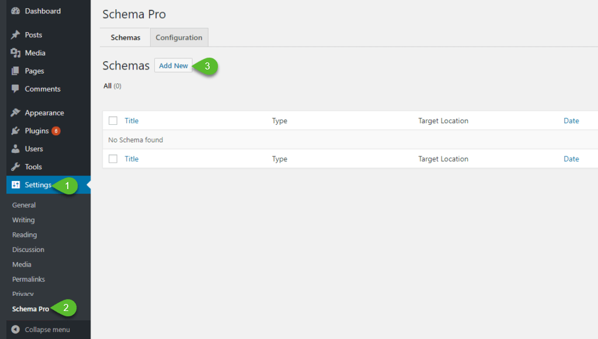Click the Tools wrench icon
The height and width of the screenshot is (339, 598).
15,167
